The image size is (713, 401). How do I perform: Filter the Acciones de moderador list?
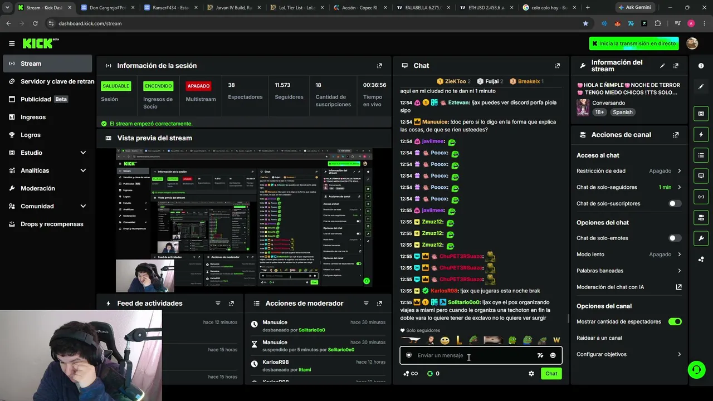point(366,304)
